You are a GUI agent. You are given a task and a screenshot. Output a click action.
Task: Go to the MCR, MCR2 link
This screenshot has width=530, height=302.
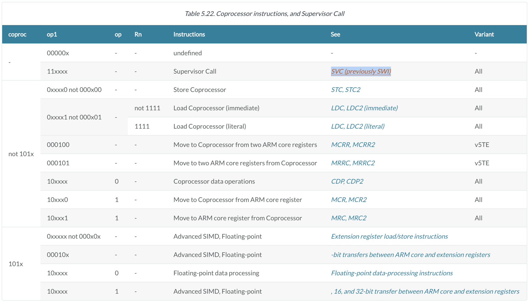point(349,200)
